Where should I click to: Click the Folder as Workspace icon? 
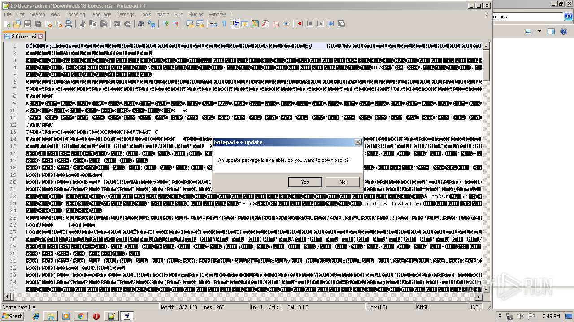pyautogui.click(x=276, y=24)
